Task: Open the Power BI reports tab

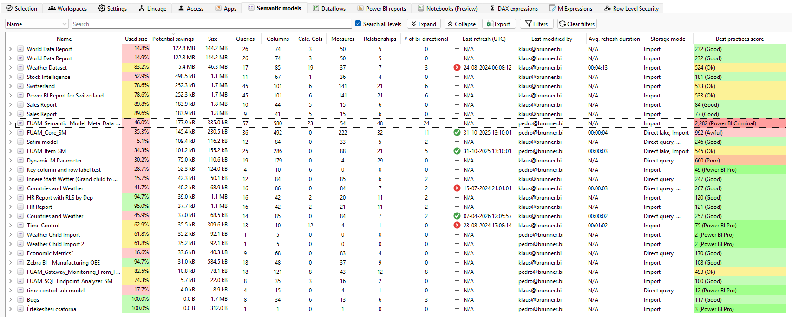Action: click(381, 8)
